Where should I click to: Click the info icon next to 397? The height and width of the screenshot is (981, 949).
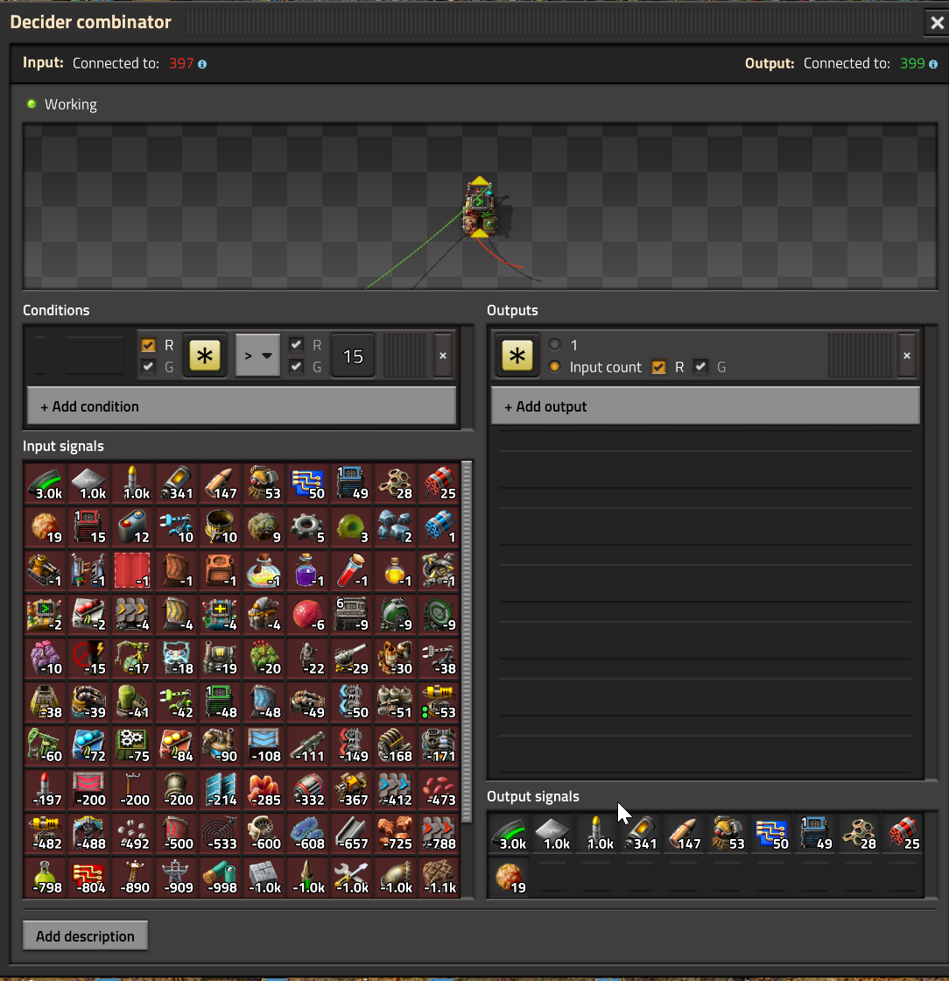click(202, 64)
